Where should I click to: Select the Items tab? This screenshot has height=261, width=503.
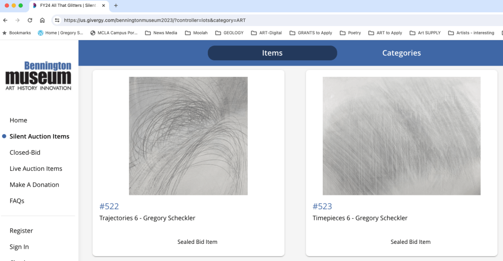272,53
